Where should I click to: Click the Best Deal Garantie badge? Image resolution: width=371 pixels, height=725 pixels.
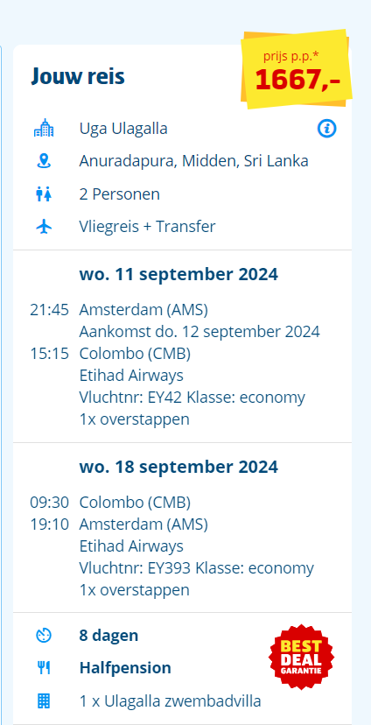tap(302, 657)
